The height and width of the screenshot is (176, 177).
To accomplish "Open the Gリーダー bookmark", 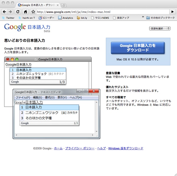I will [x=46, y=18].
